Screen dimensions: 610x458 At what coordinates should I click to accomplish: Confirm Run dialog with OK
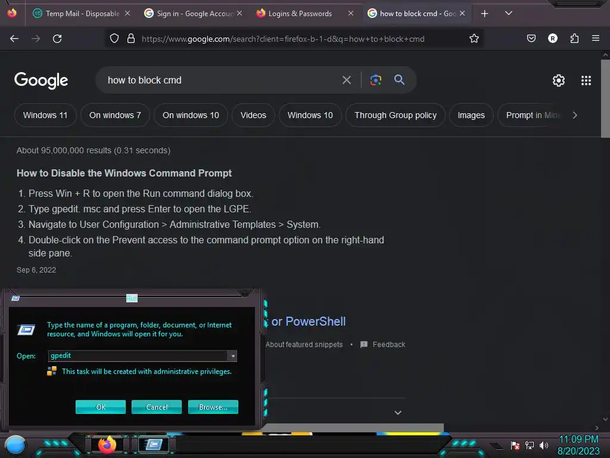[100, 407]
